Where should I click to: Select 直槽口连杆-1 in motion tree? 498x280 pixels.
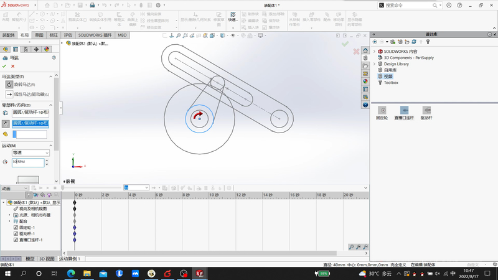[31, 240]
